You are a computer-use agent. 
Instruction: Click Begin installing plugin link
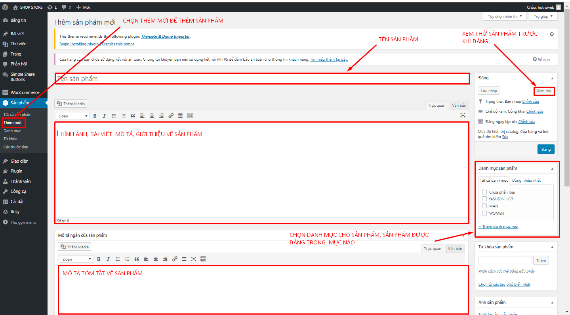click(x=79, y=44)
